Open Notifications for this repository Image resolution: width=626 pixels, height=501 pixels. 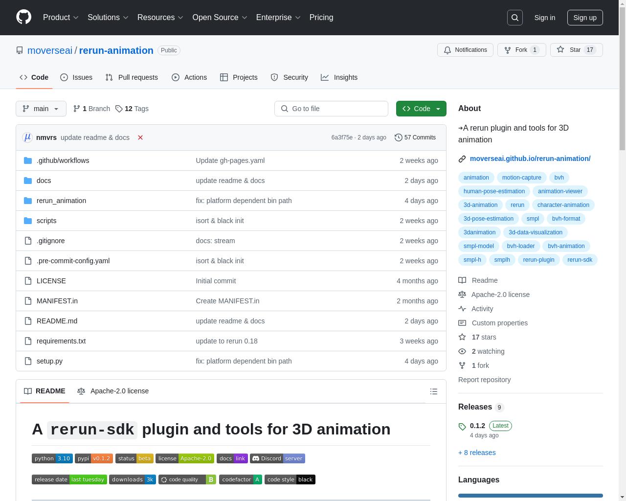coord(465,50)
